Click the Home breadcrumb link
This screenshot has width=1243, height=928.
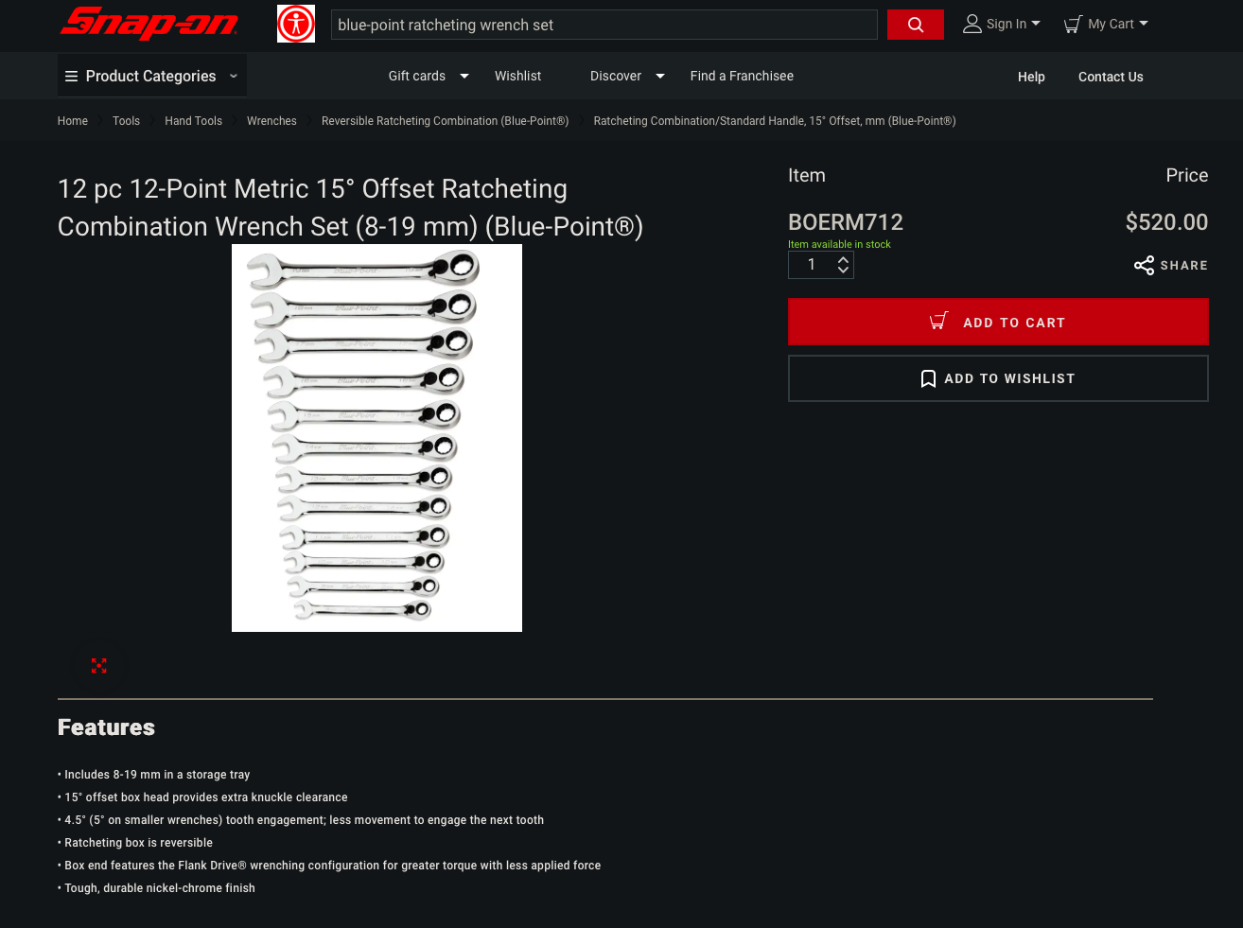[x=72, y=121]
